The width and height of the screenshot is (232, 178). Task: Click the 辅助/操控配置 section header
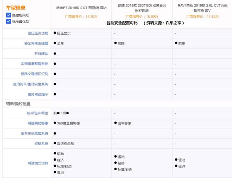point(18,104)
